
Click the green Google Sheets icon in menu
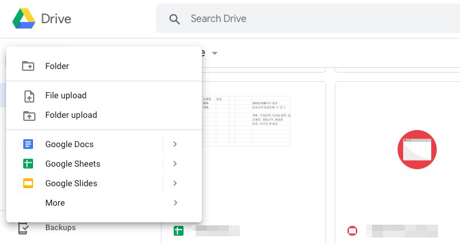point(28,164)
